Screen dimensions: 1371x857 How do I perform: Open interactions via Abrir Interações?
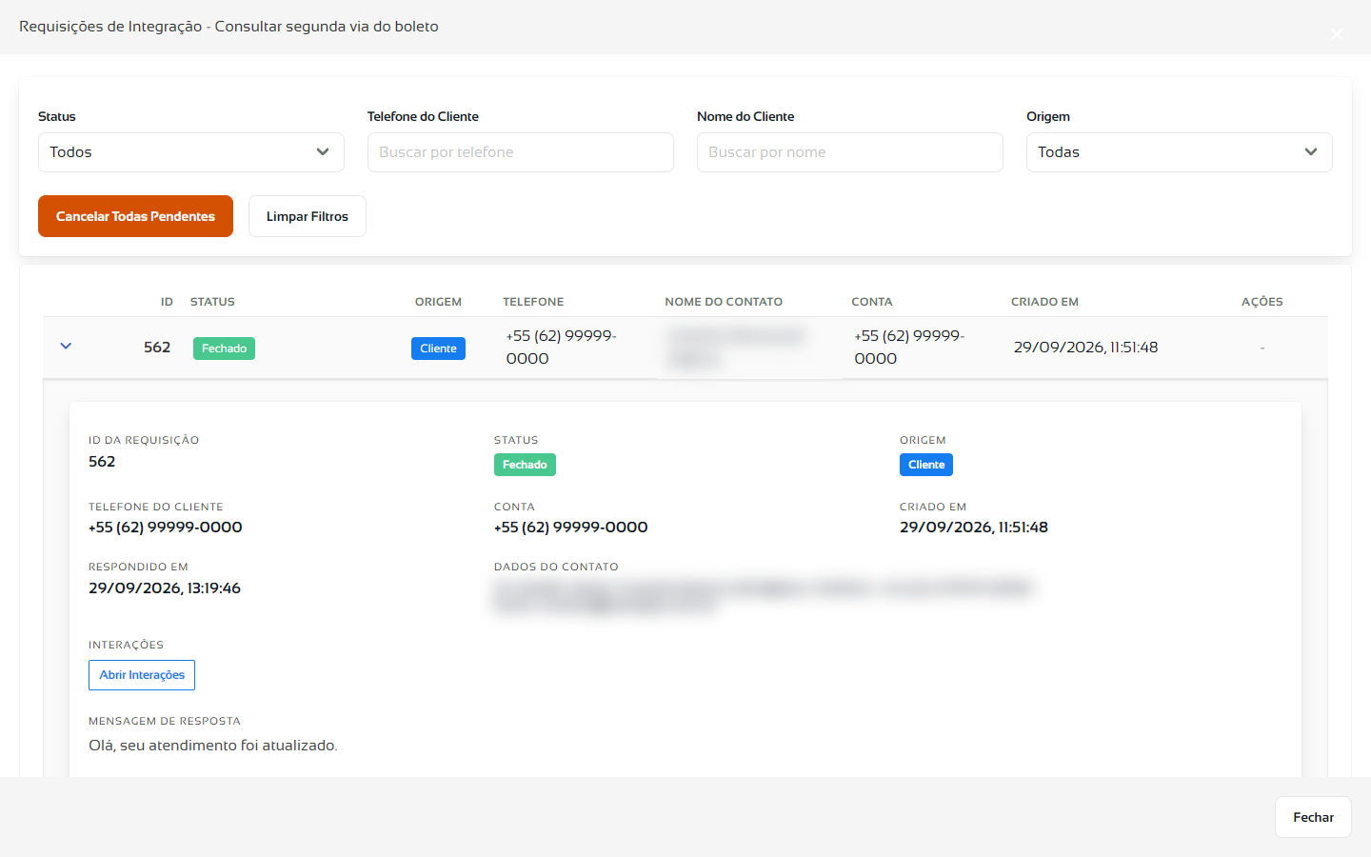tap(142, 675)
